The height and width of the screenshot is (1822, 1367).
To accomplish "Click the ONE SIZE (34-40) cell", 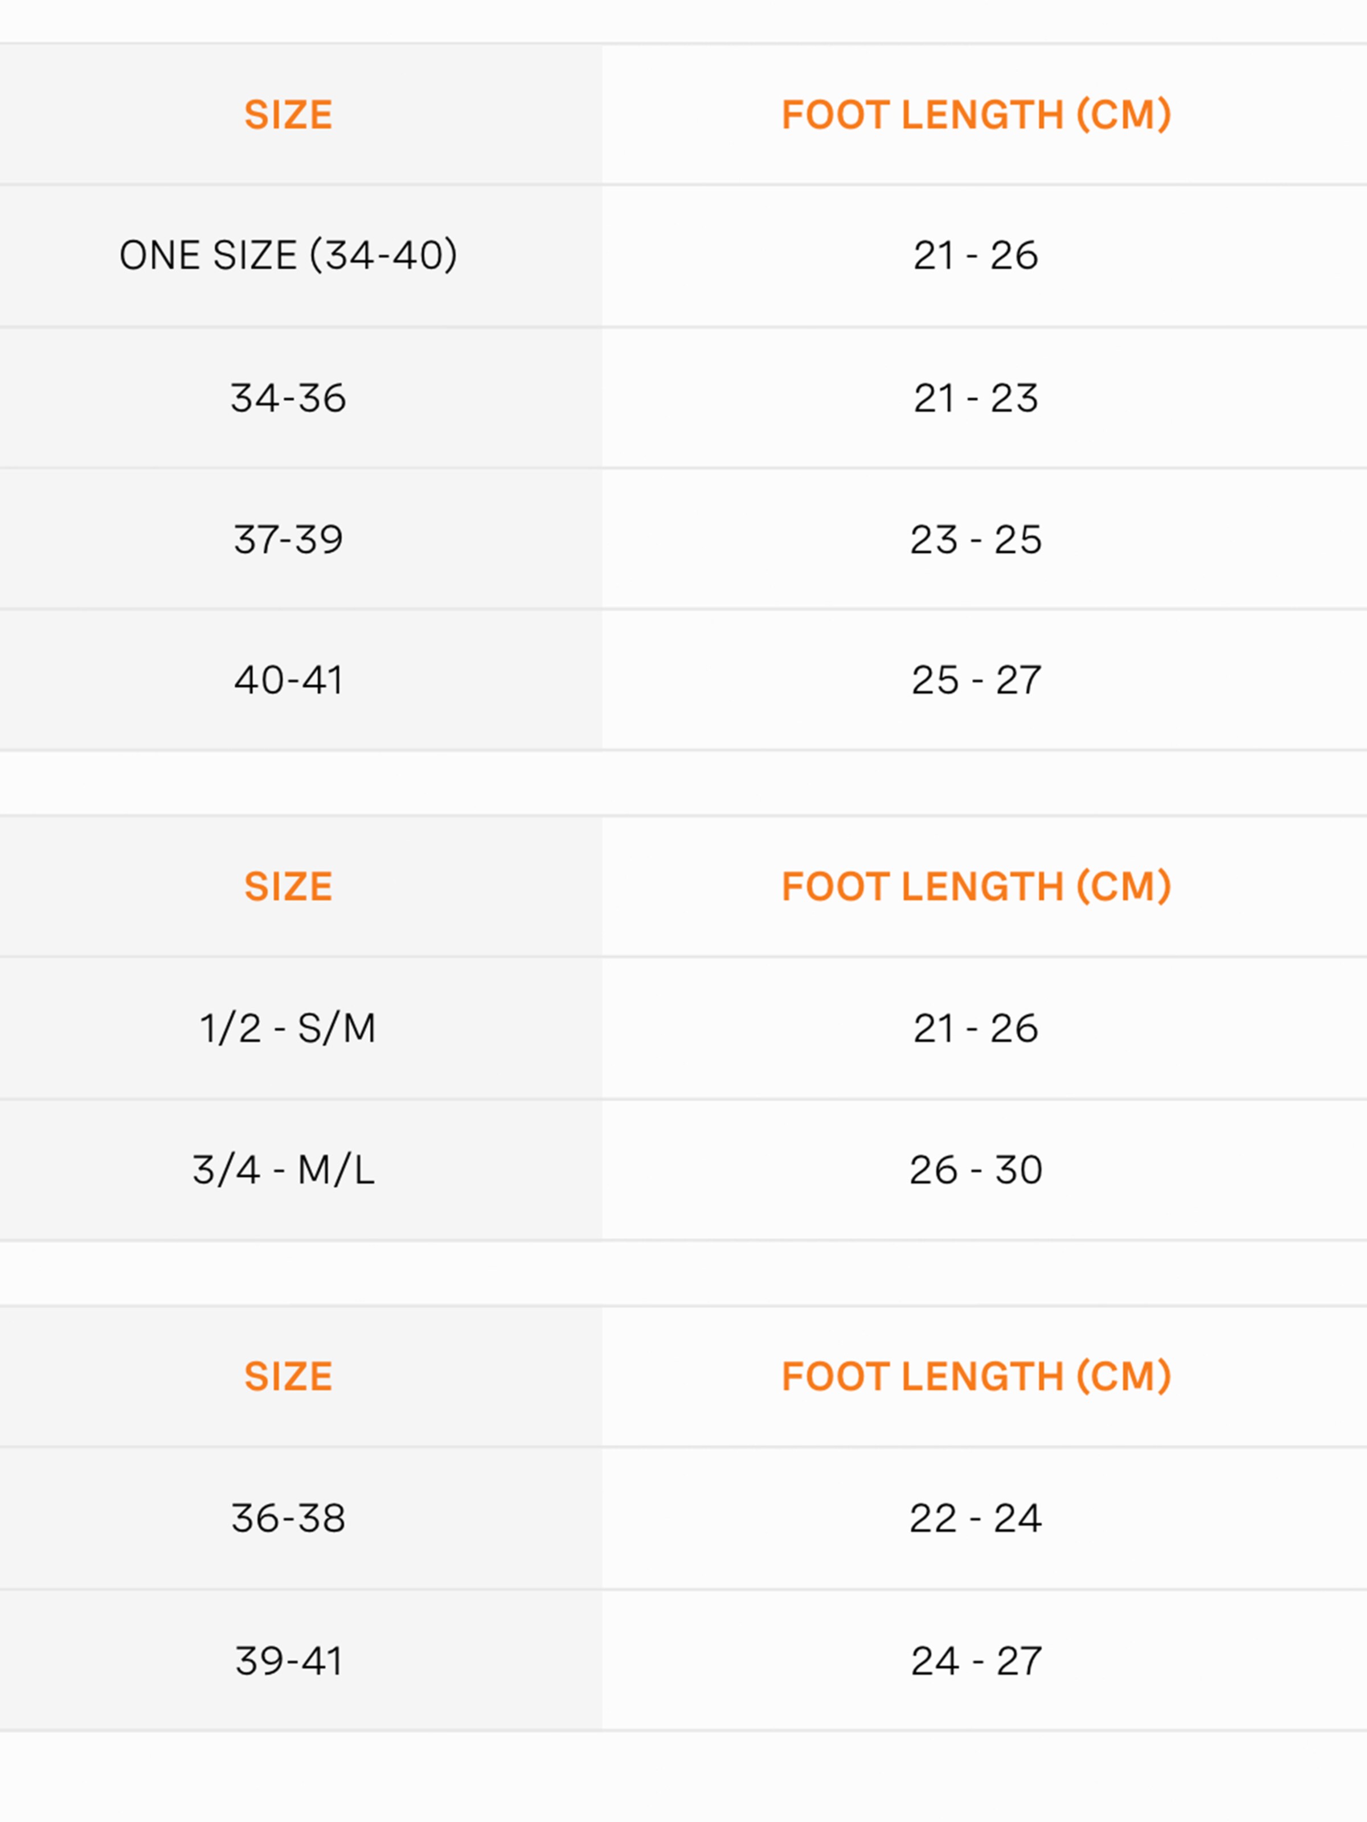I will [x=288, y=255].
